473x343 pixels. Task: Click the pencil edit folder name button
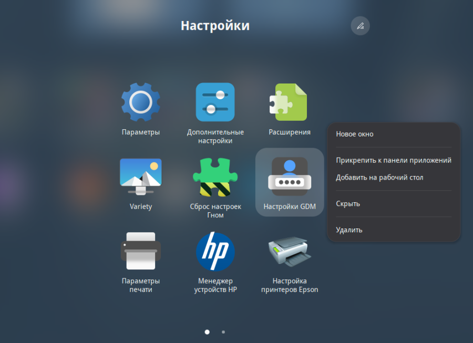click(360, 26)
